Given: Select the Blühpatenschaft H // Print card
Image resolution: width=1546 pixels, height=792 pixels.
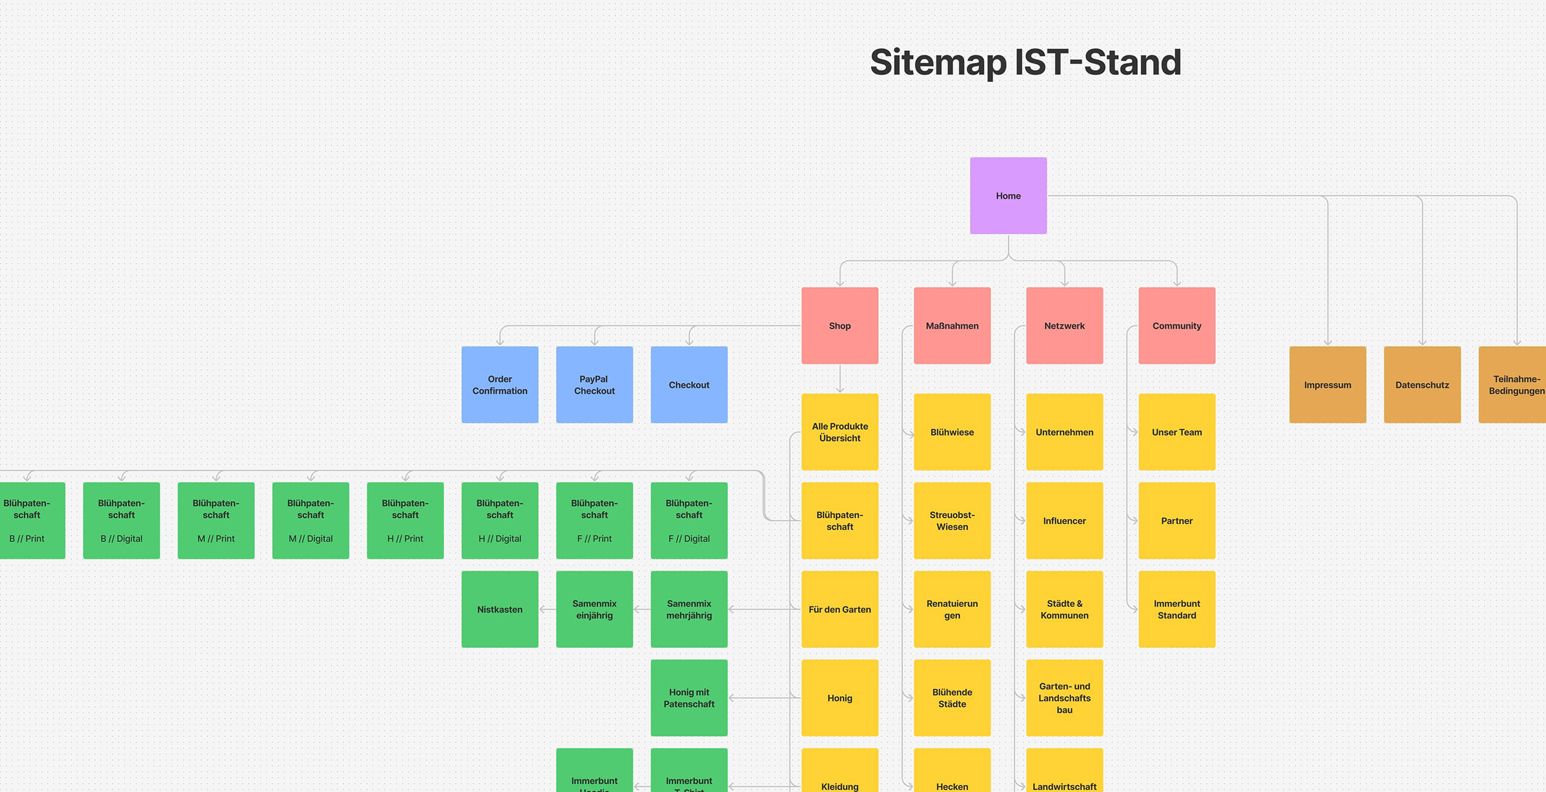Looking at the screenshot, I should coord(405,521).
